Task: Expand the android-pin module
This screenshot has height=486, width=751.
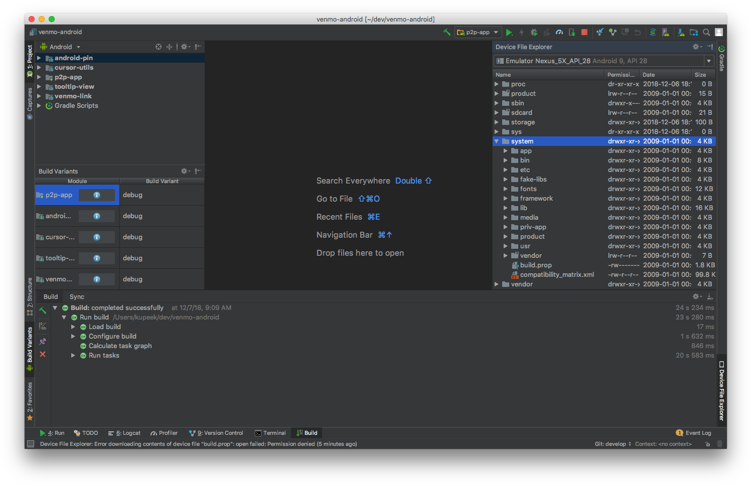Action: 39,58
